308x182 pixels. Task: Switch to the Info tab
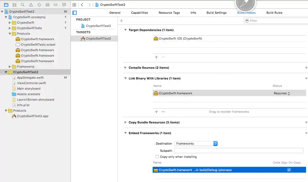coord(193,13)
